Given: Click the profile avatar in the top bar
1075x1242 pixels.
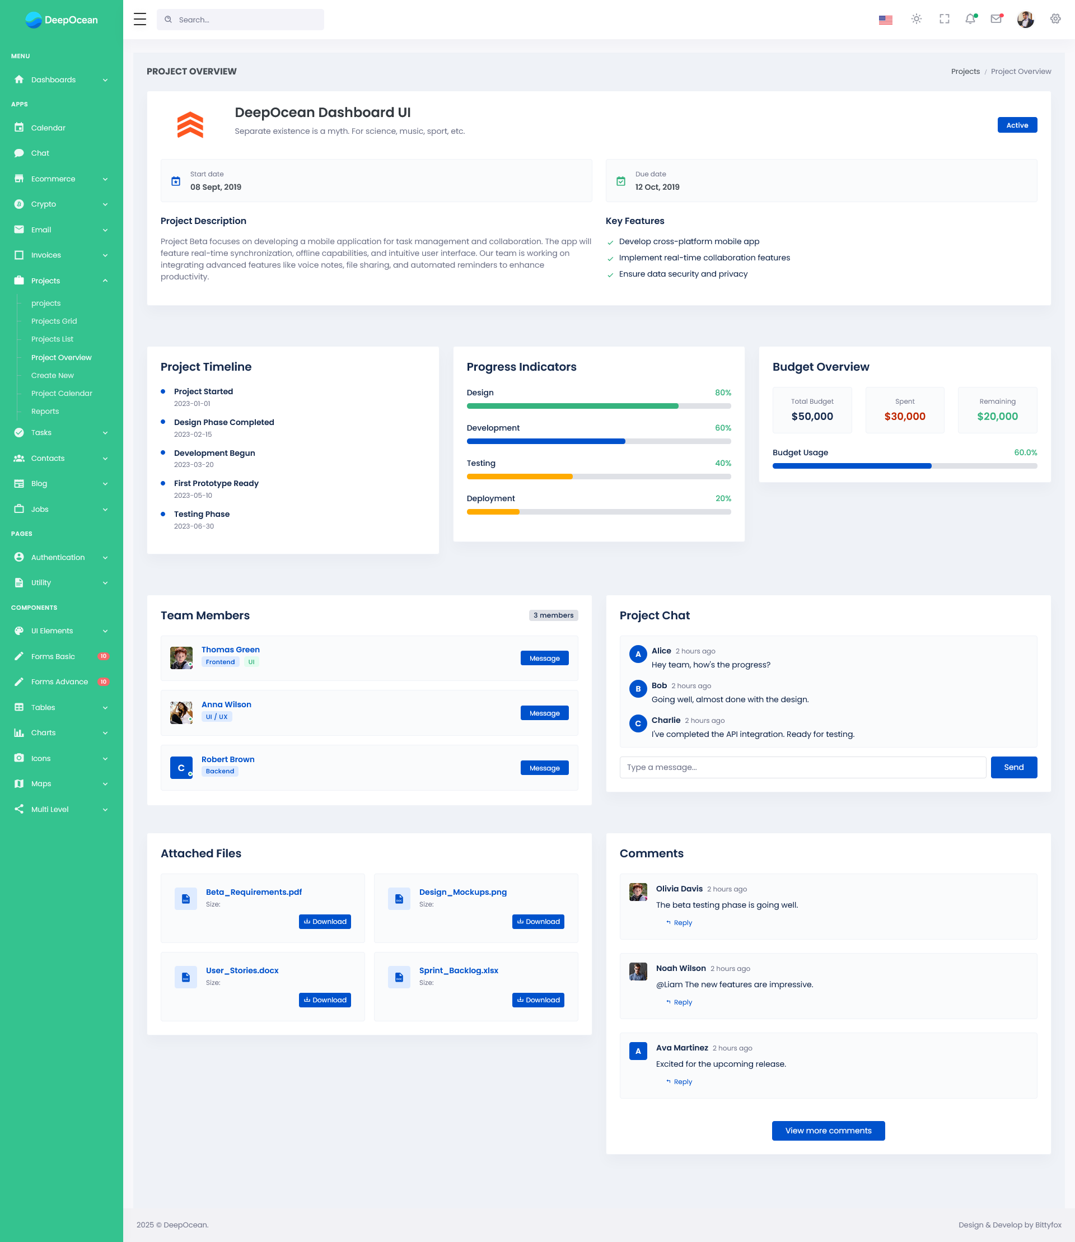Looking at the screenshot, I should [1026, 19].
